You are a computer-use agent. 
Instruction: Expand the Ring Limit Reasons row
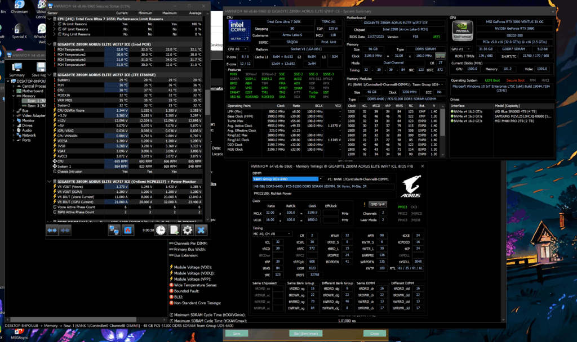click(55, 34)
